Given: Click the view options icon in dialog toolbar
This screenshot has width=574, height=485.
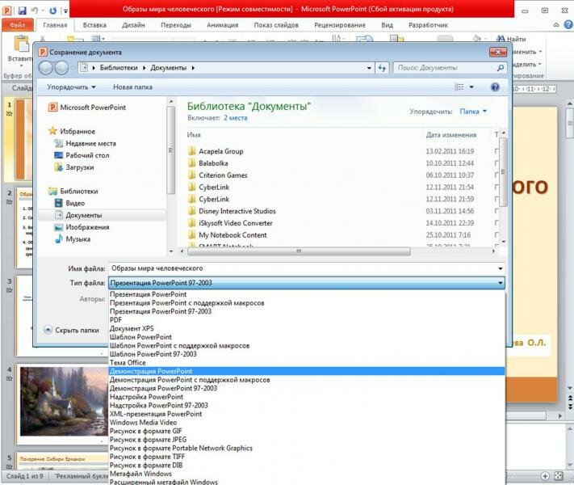Looking at the screenshot, I should (459, 86).
